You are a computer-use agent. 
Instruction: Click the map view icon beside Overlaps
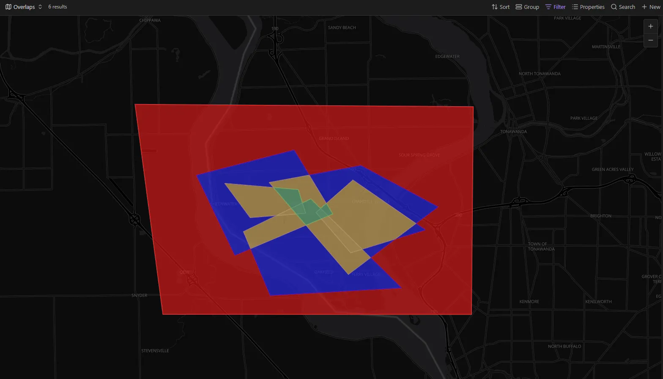8,7
